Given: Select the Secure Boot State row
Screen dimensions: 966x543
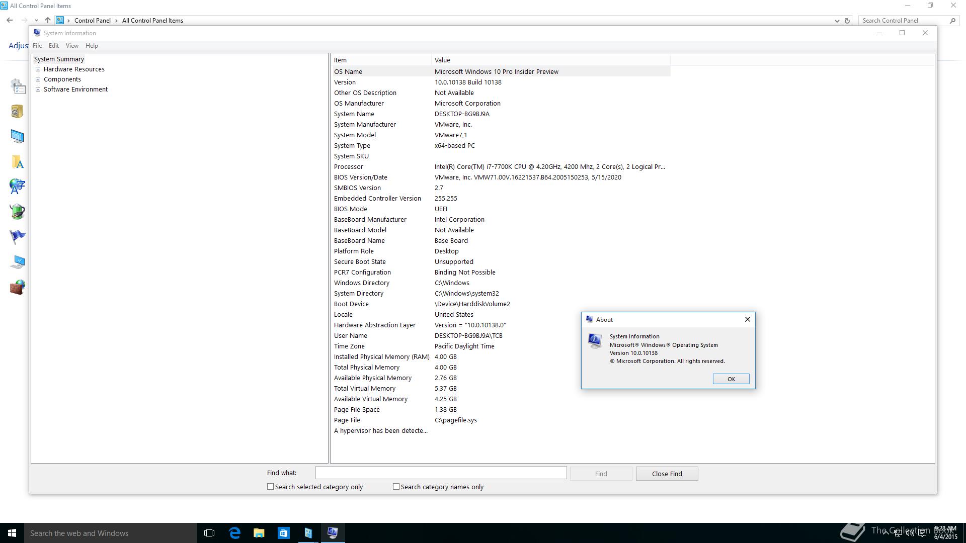Looking at the screenshot, I should click(x=501, y=261).
